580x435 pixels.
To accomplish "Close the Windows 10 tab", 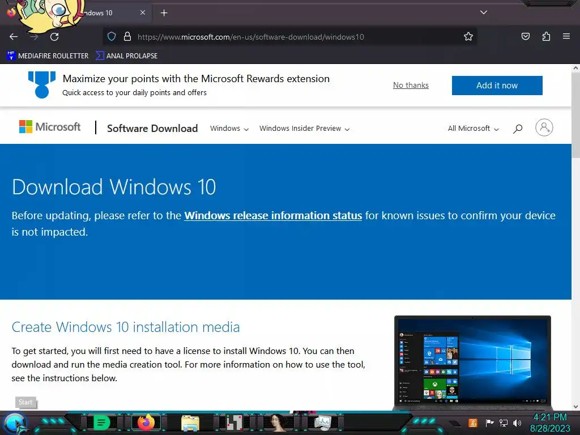I will tap(143, 12).
